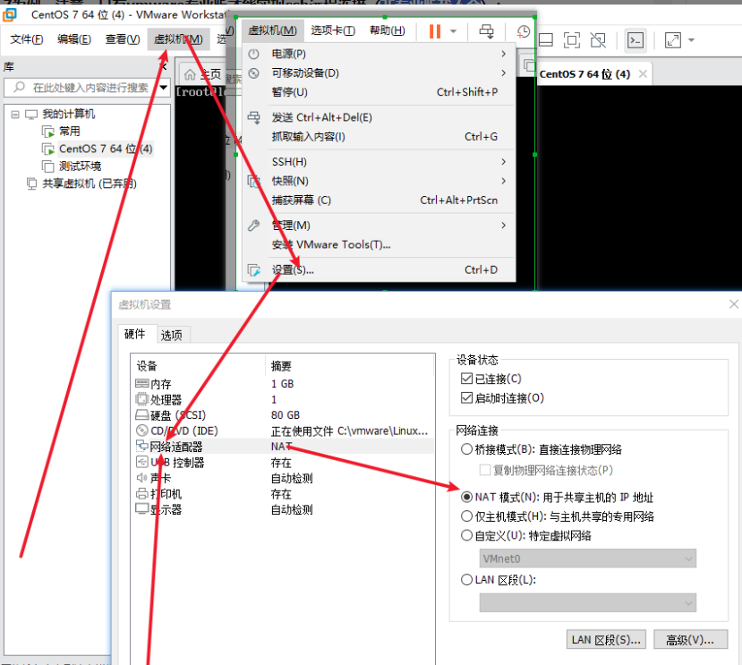Expand the 快照(N) submenu
This screenshot has height=665, width=742.
tap(379, 181)
